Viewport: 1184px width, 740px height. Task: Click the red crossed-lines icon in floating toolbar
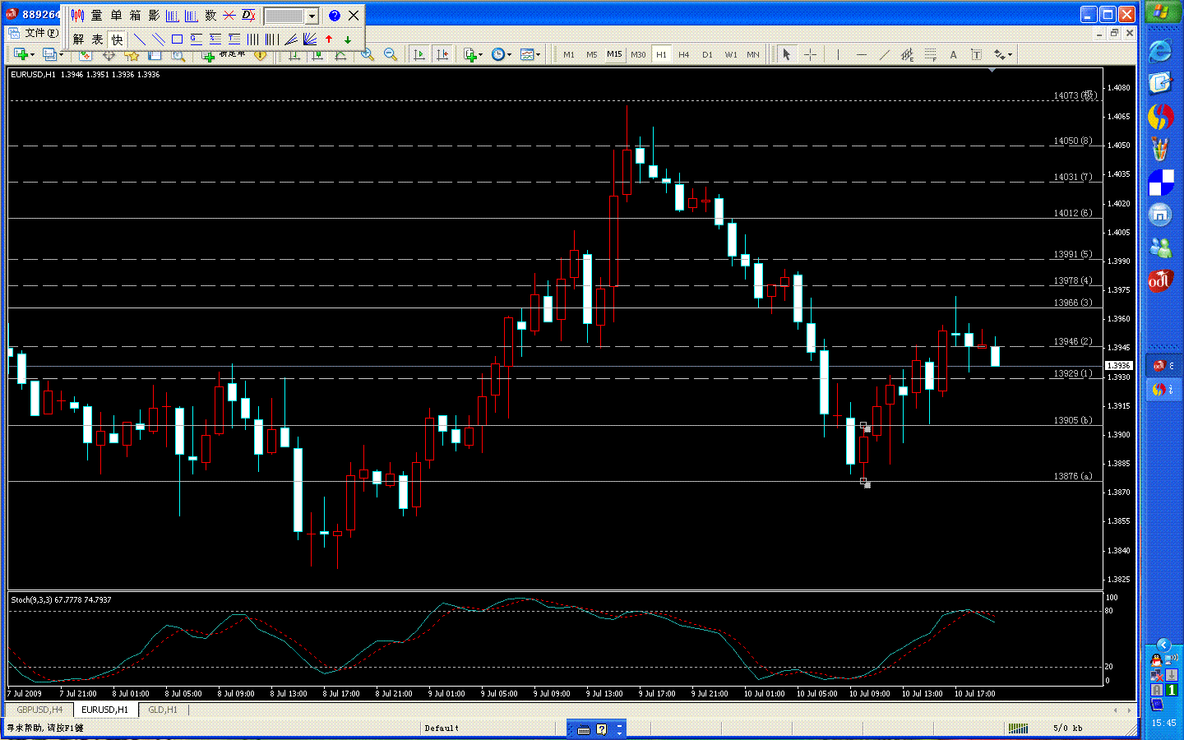point(229,16)
